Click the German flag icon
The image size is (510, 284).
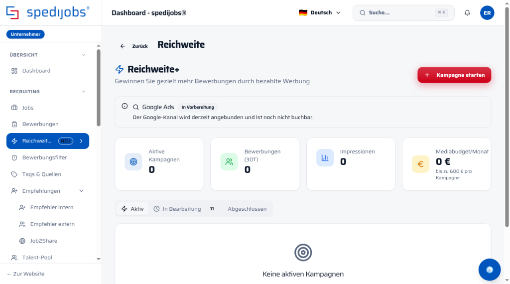click(x=303, y=12)
